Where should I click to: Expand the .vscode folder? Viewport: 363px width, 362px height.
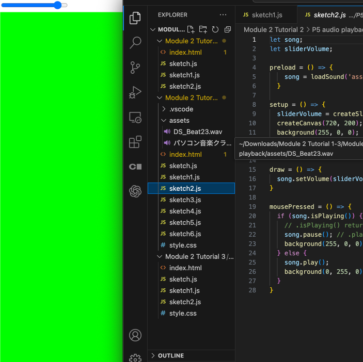pyautogui.click(x=164, y=109)
